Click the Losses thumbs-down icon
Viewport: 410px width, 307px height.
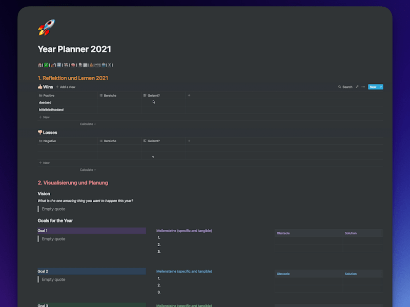click(40, 133)
